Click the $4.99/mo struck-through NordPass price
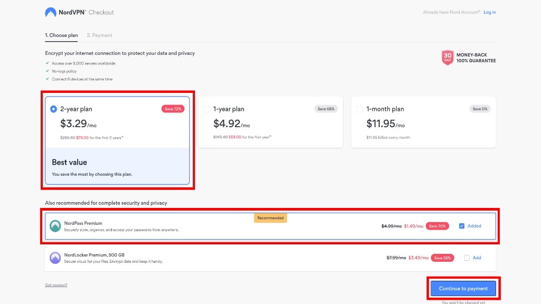The height and width of the screenshot is (304, 541). [x=391, y=226]
